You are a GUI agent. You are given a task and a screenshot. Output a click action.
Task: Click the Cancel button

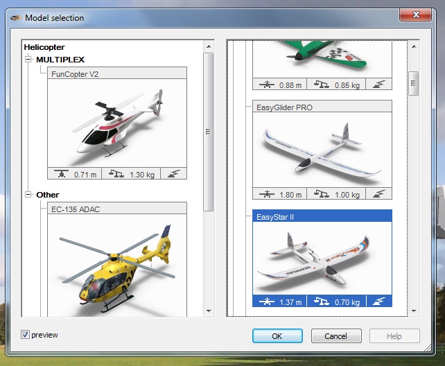[336, 336]
